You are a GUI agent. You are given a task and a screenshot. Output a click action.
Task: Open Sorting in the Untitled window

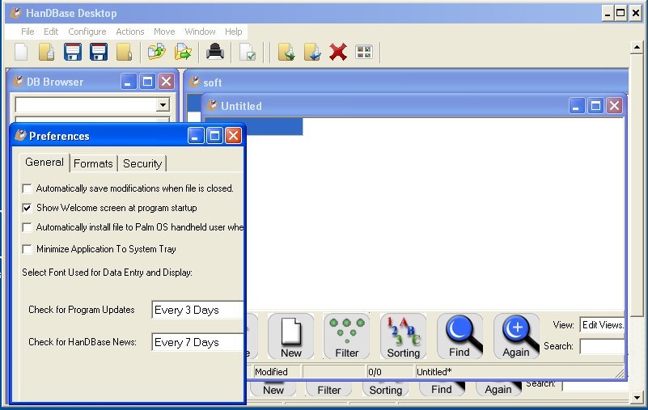click(x=403, y=336)
